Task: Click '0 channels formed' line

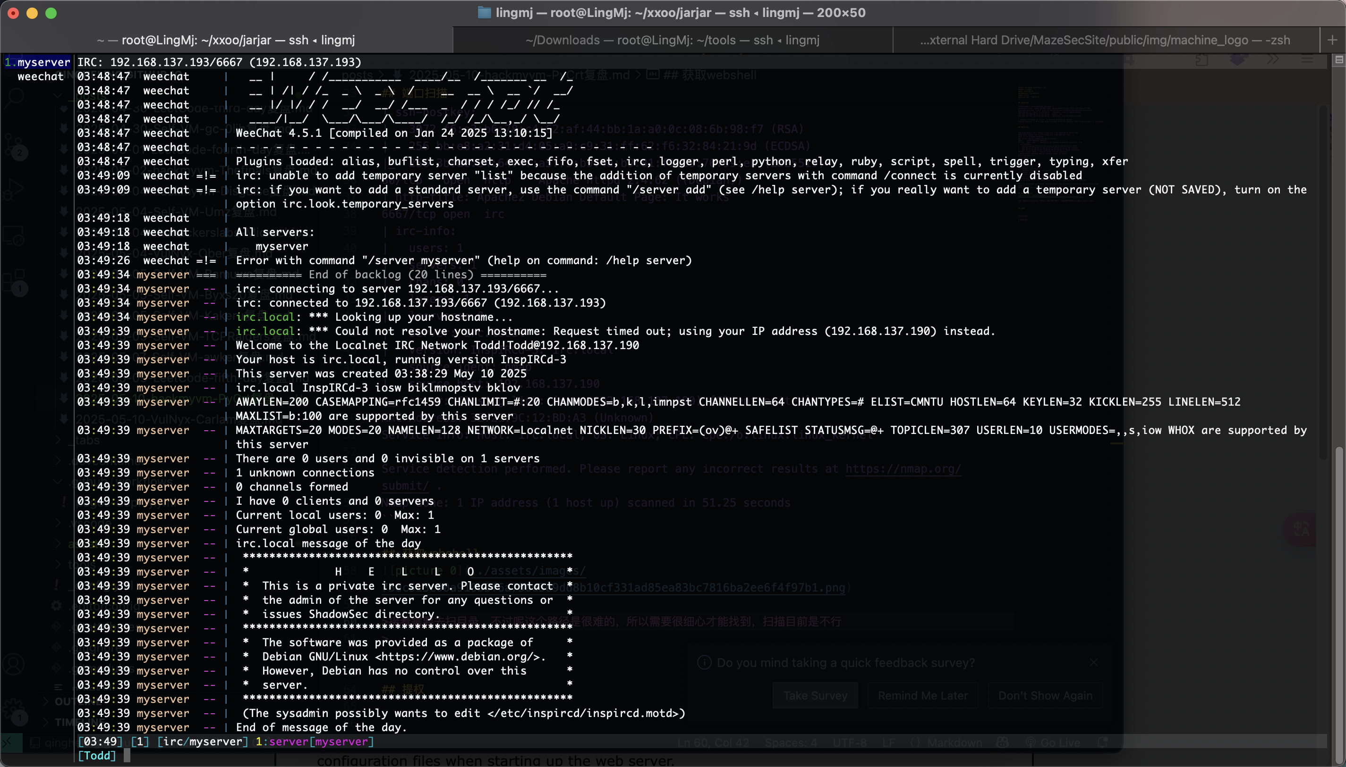Action: (x=292, y=487)
